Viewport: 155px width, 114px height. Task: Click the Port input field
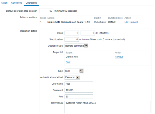click(79, 97)
